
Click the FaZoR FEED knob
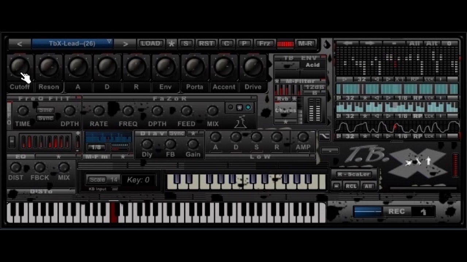pos(186,111)
